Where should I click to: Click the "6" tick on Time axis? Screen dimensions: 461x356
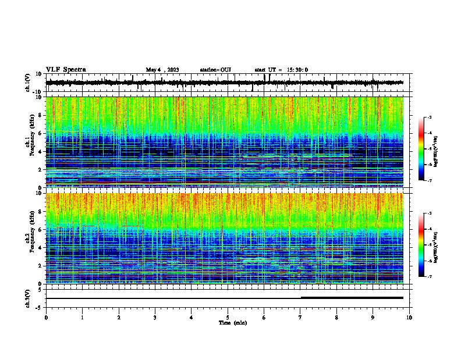click(264, 318)
